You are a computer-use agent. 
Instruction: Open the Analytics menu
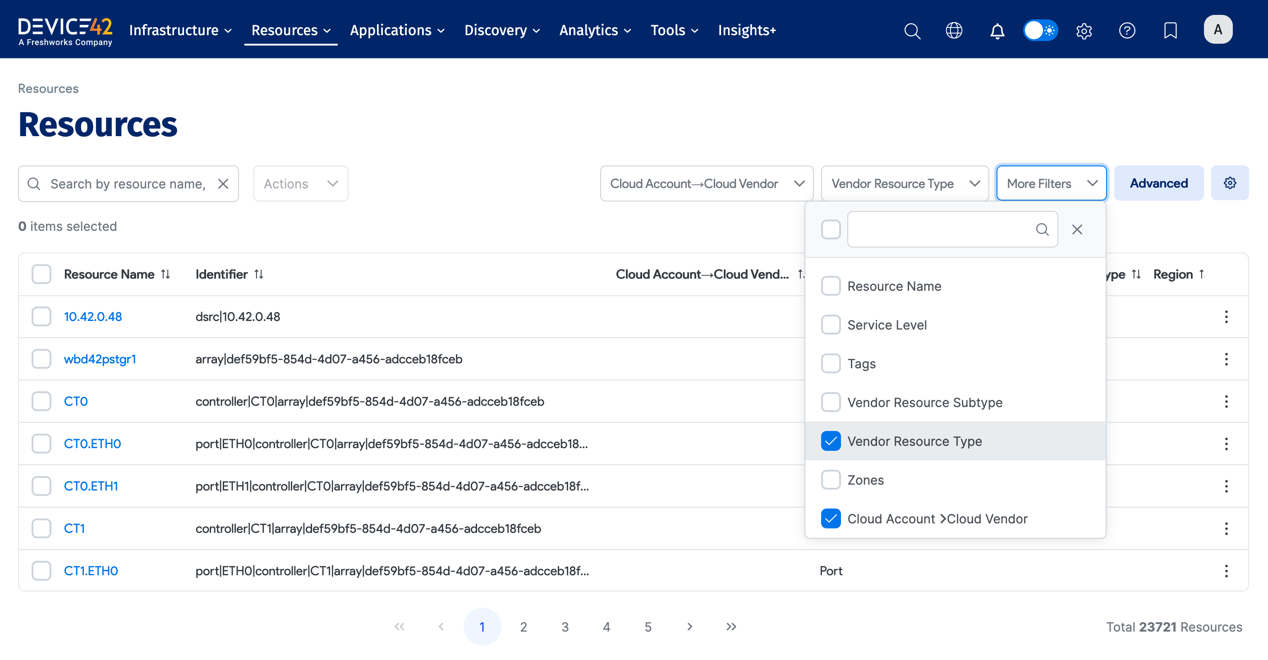[595, 31]
